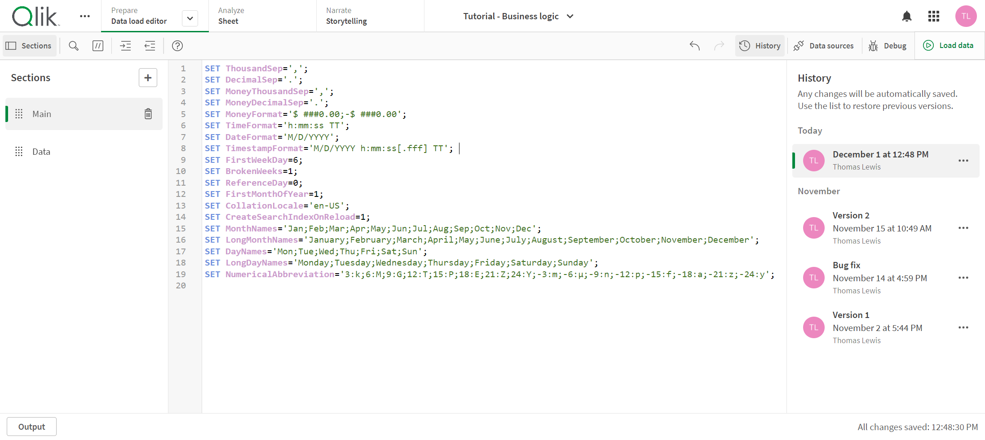
Task: Click the search icon in the editor toolbar
Action: (74, 46)
